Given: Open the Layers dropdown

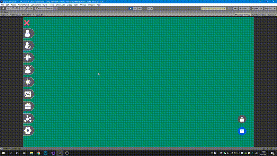Looking at the screenshot, I should (257, 8).
